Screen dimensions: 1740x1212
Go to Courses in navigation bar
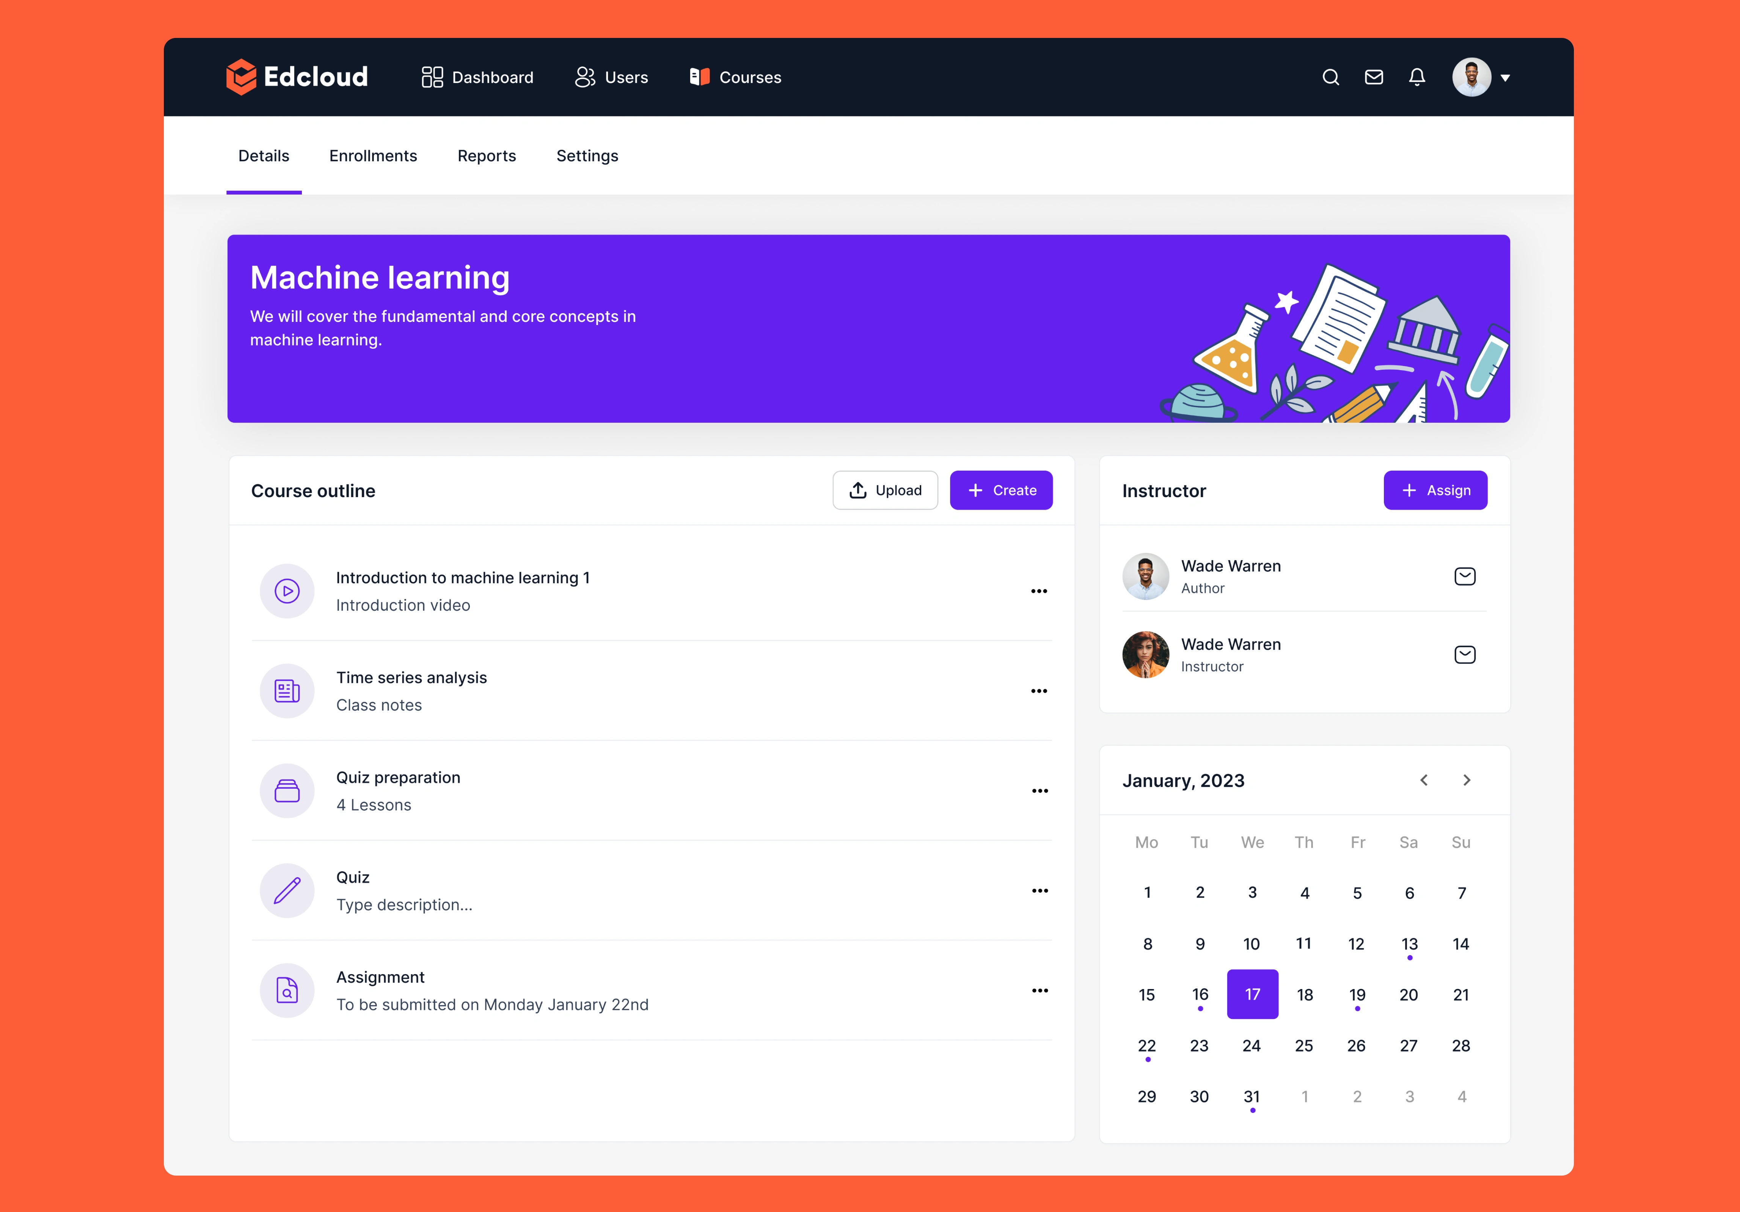(735, 77)
